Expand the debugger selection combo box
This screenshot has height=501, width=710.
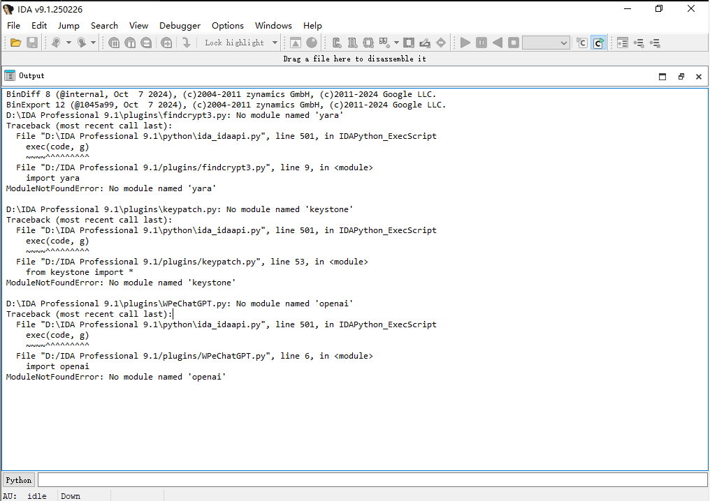click(564, 43)
